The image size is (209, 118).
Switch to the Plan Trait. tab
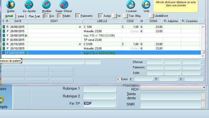35,16
